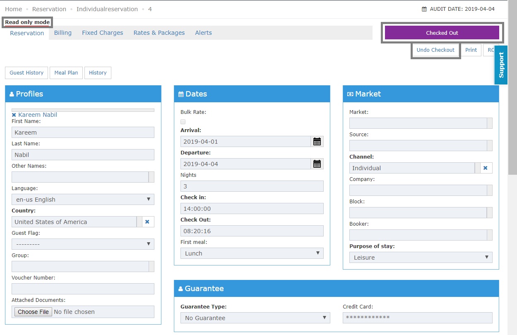Screen dimensions: 517x335
Task: Clear the Channel field with the X icon
Action: 486,168
